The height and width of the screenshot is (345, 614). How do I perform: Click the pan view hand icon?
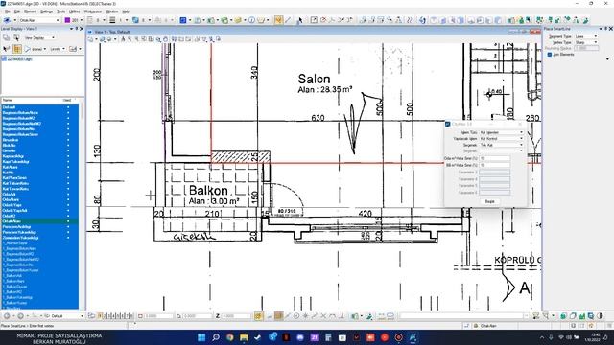[166, 39]
